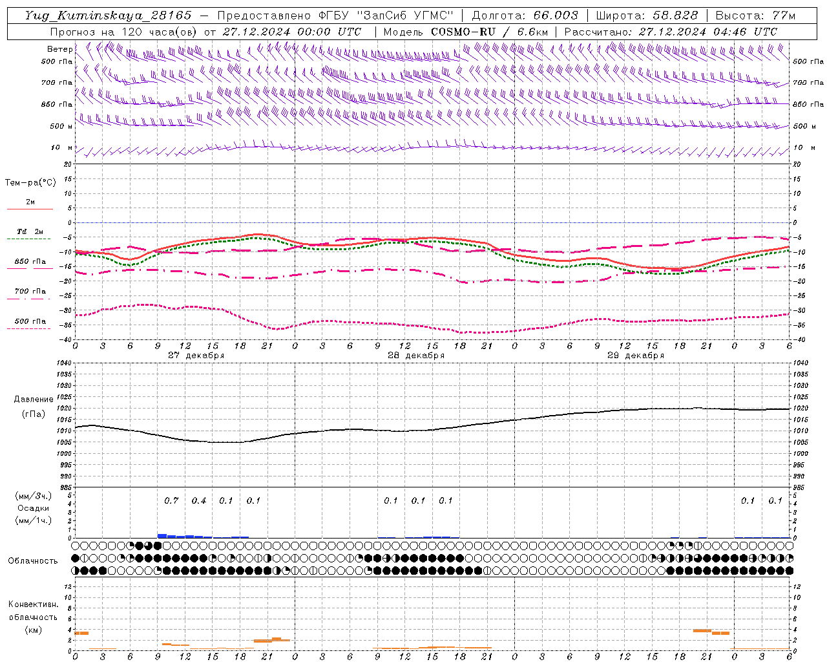Screen dimensions: 827x662
Task: Click the '27 декабря' date label
Action: [196, 356]
